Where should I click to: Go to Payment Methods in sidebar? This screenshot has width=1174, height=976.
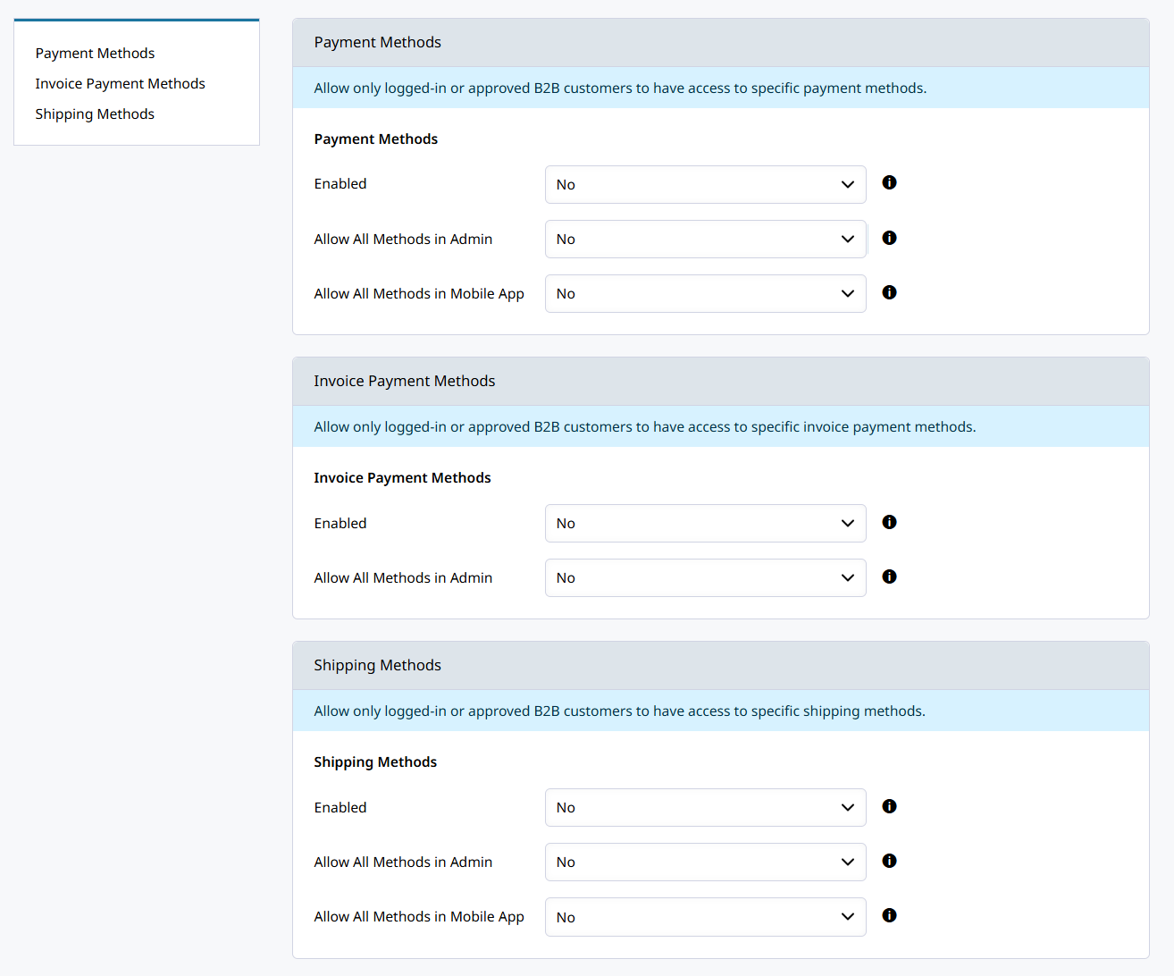point(95,53)
